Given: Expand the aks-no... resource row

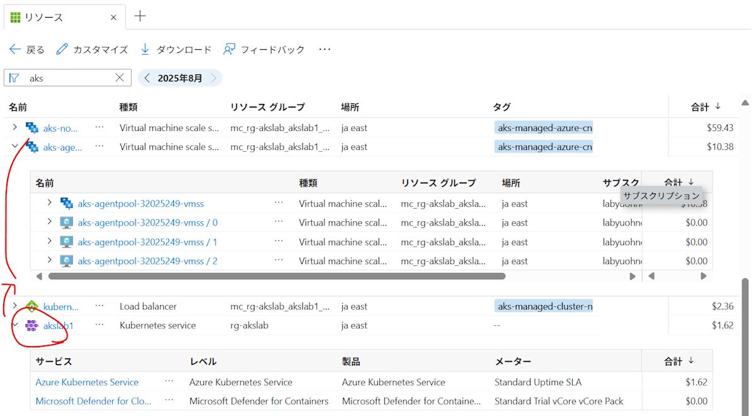Looking at the screenshot, I should (x=15, y=127).
